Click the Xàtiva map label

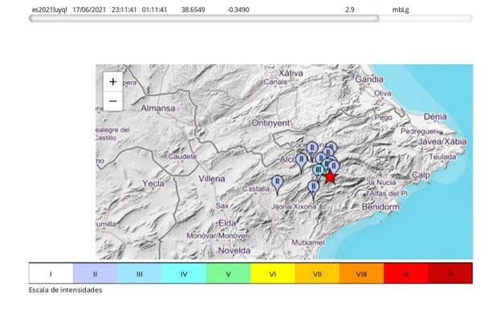pos(291,73)
